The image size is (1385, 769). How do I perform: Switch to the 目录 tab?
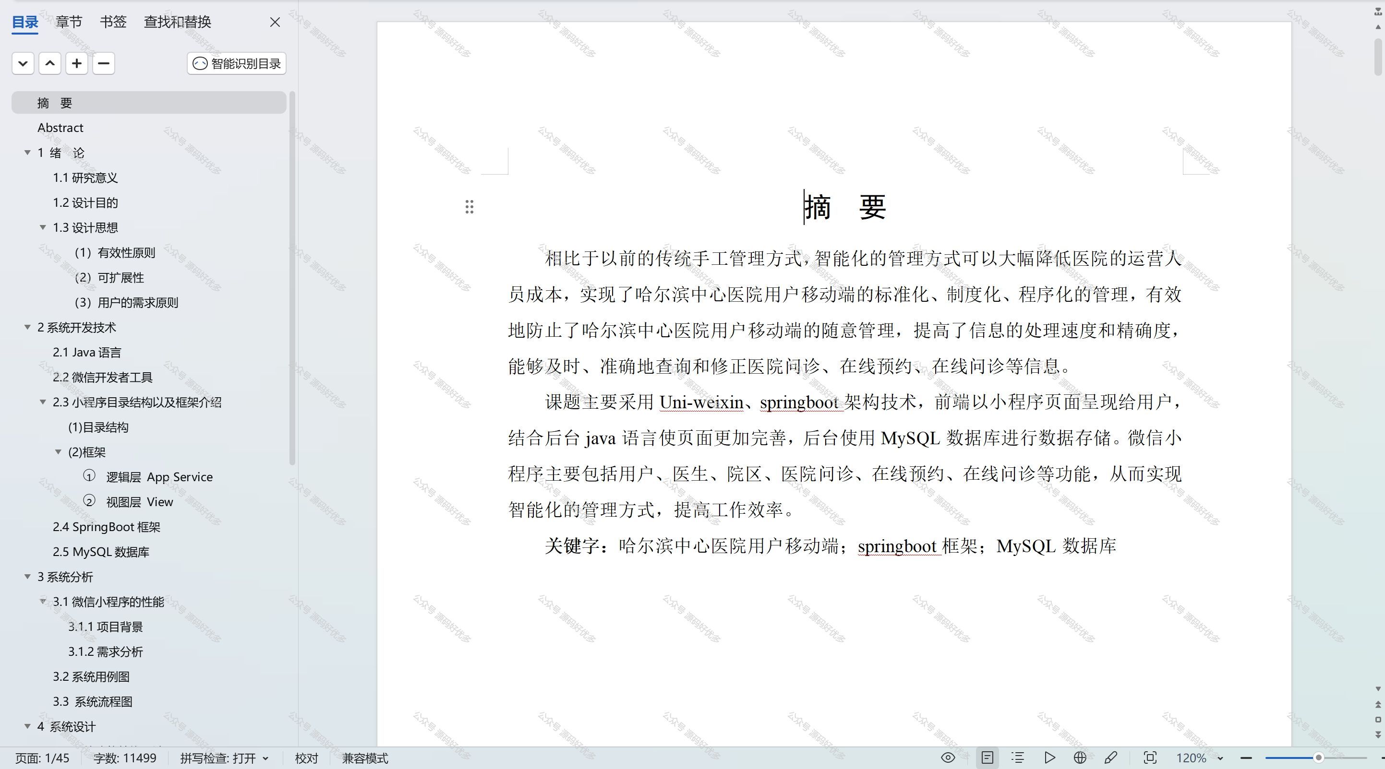pos(25,22)
